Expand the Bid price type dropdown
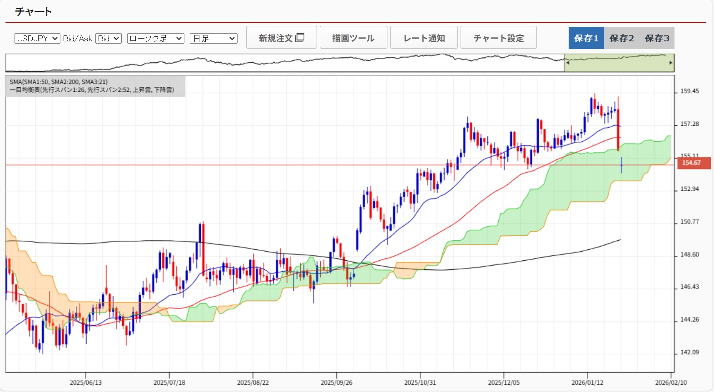This screenshot has height=392, width=714. [109, 39]
